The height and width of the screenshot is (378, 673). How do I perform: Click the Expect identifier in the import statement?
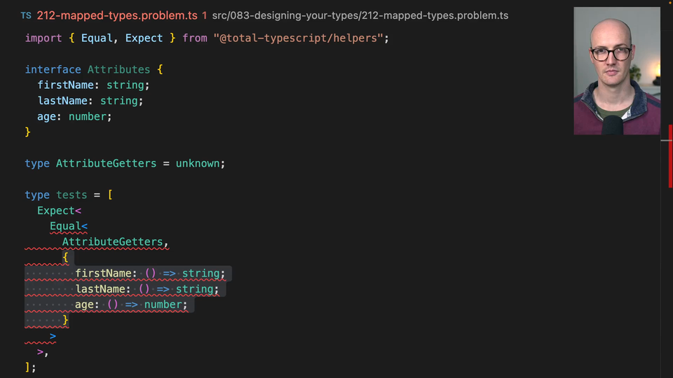coord(144,38)
